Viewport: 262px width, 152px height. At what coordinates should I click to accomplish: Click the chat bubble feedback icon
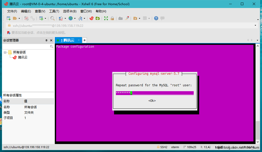[x=162, y=18]
